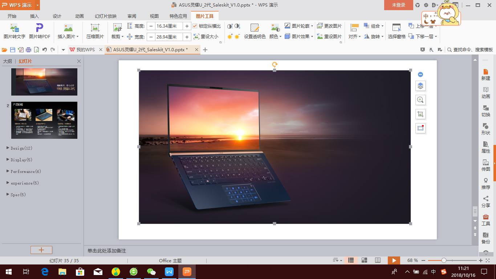Decrease contrast with the half-circle down-arrow icon

pos(237,26)
